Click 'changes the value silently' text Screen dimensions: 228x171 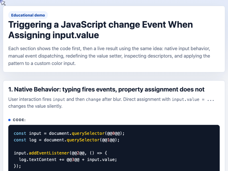point(35,106)
